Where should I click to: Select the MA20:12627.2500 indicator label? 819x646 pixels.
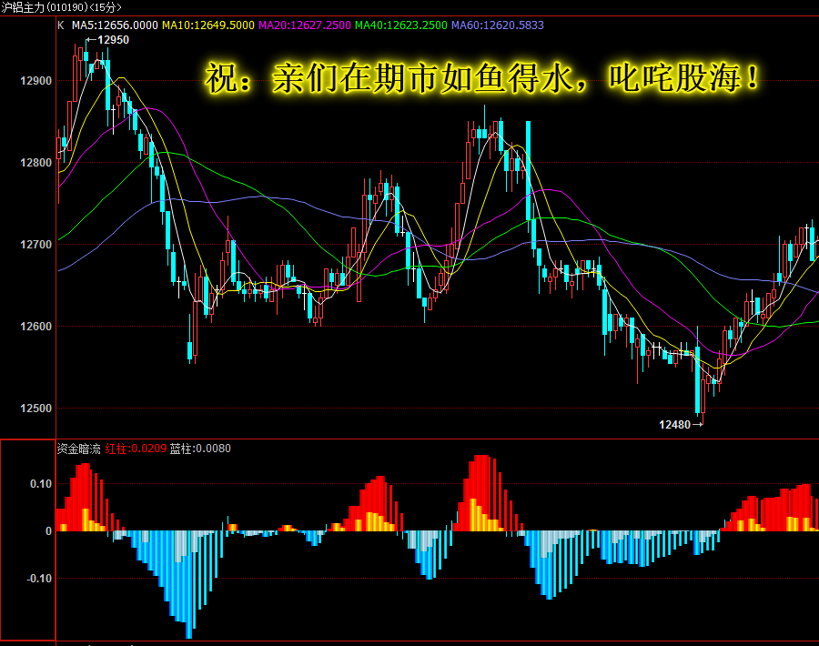305,25
